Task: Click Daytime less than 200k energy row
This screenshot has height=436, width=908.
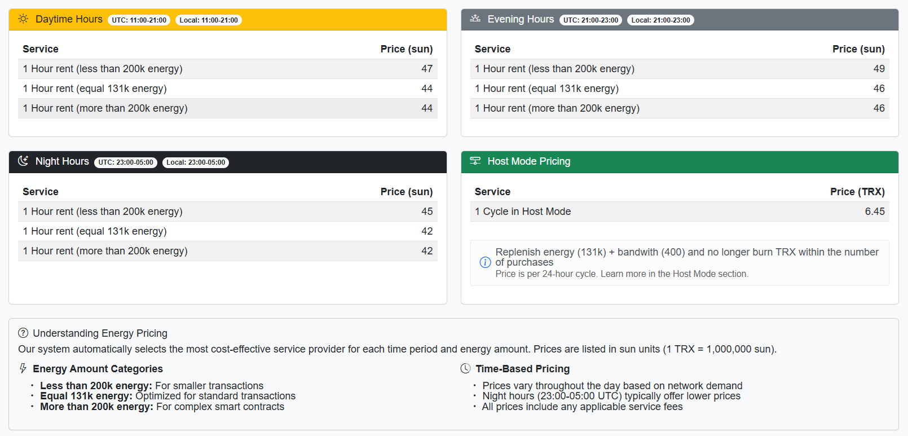Action: [x=228, y=69]
